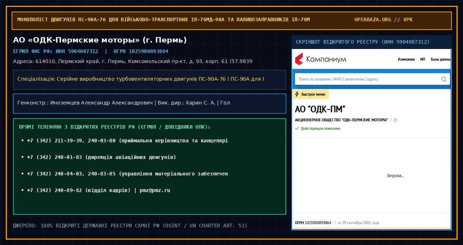Click the magnifier search icon in registry search
The width and height of the screenshot is (463, 245).
[444, 79]
